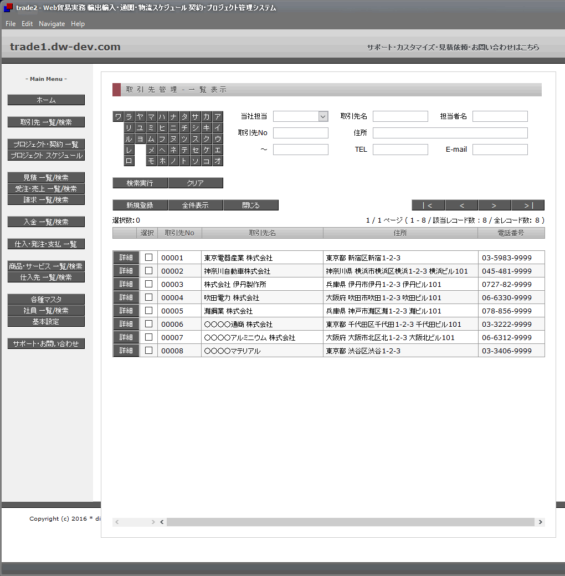Click the 全件表示 button
The image size is (565, 576).
[196, 205]
